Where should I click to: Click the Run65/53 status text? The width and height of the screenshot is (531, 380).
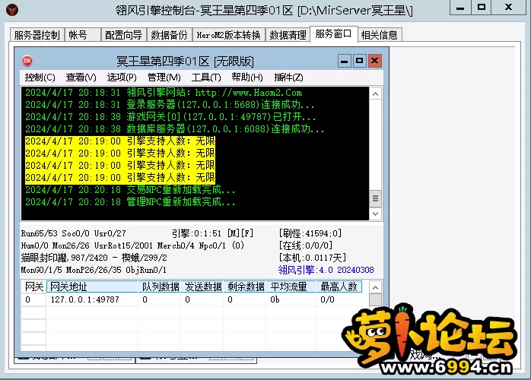(x=39, y=233)
